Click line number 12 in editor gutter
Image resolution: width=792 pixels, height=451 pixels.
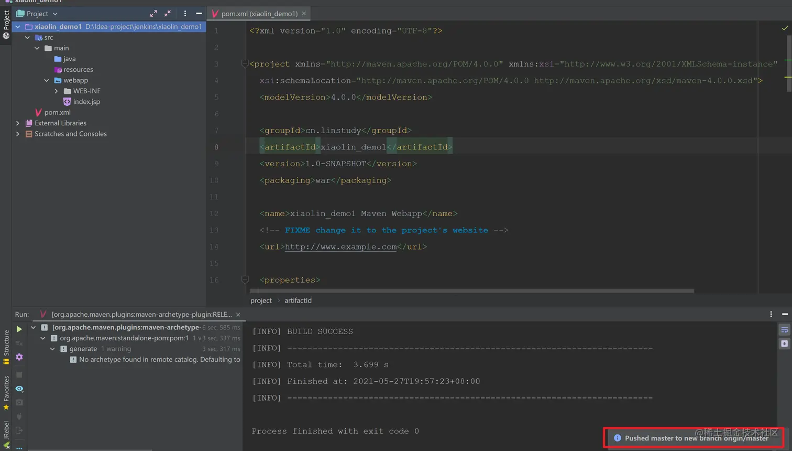[x=214, y=213]
